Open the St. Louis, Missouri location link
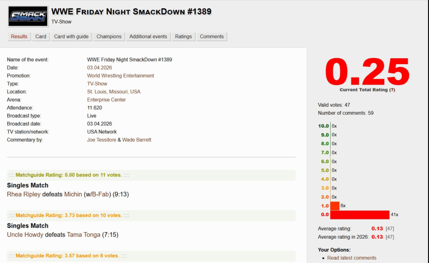429x263 pixels. (113, 91)
